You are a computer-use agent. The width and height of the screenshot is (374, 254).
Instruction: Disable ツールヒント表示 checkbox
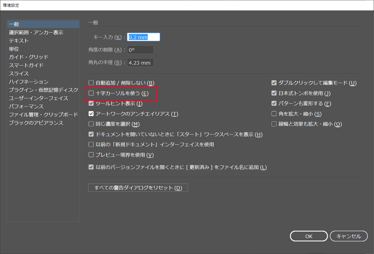point(91,104)
